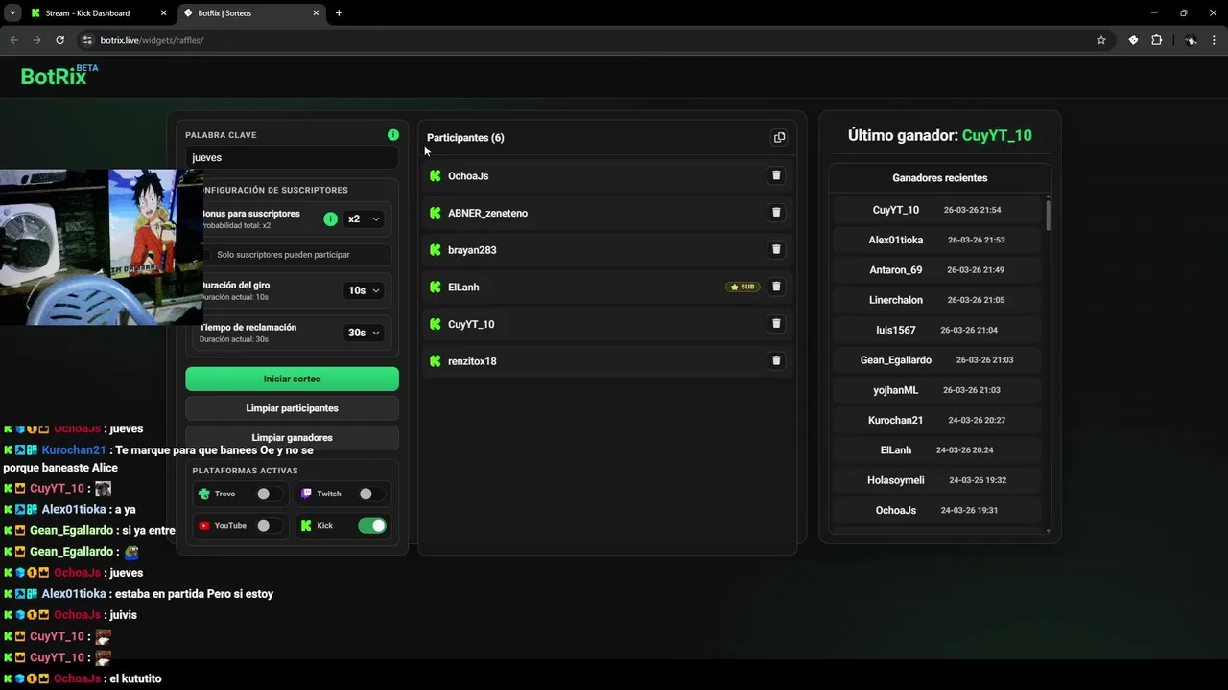This screenshot has width=1228, height=690.
Task: Disable the Kick platform toggle
Action: click(x=371, y=525)
